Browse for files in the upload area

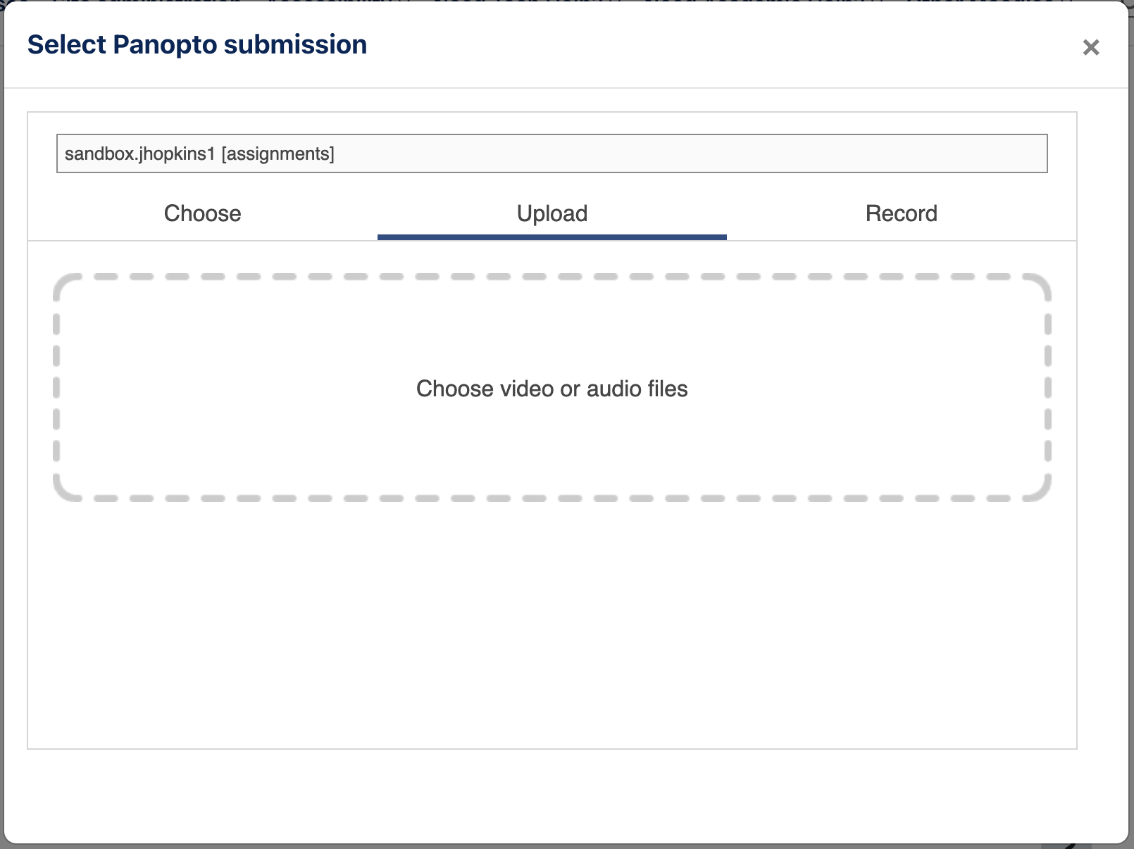click(552, 389)
